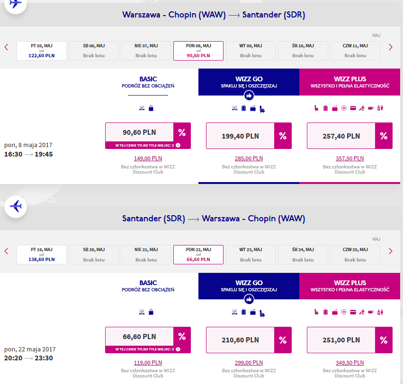This screenshot has height=384, width=403.
Task: Open seats-left info icon on 66,60 PLN fare
Action: (178, 349)
